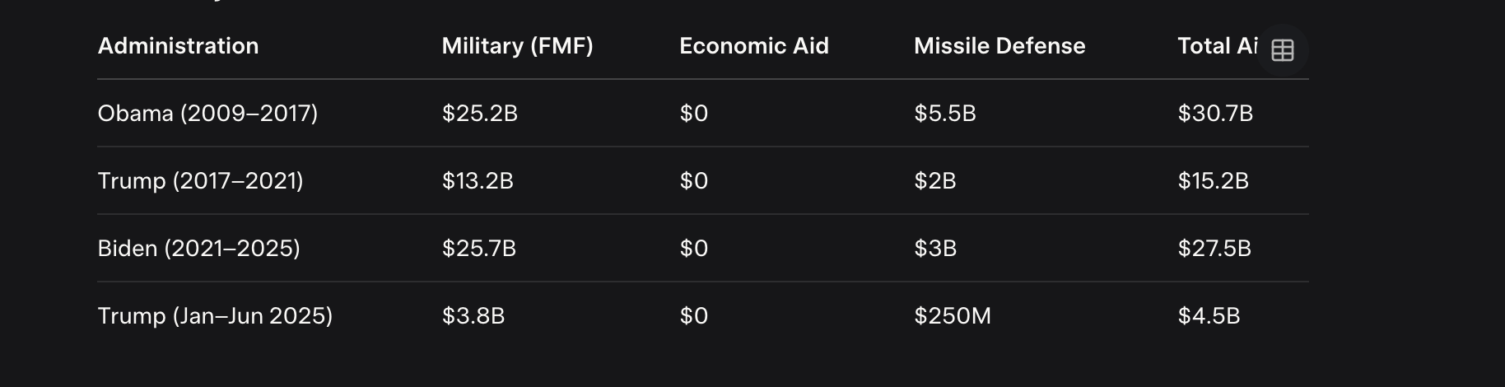The image size is (1505, 387).
Task: Click the Missile Defense column header
Action: pos(999,46)
